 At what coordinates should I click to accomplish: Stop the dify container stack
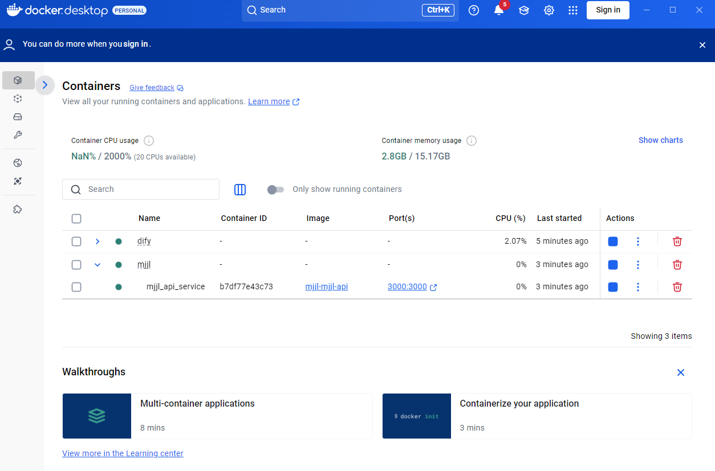613,241
